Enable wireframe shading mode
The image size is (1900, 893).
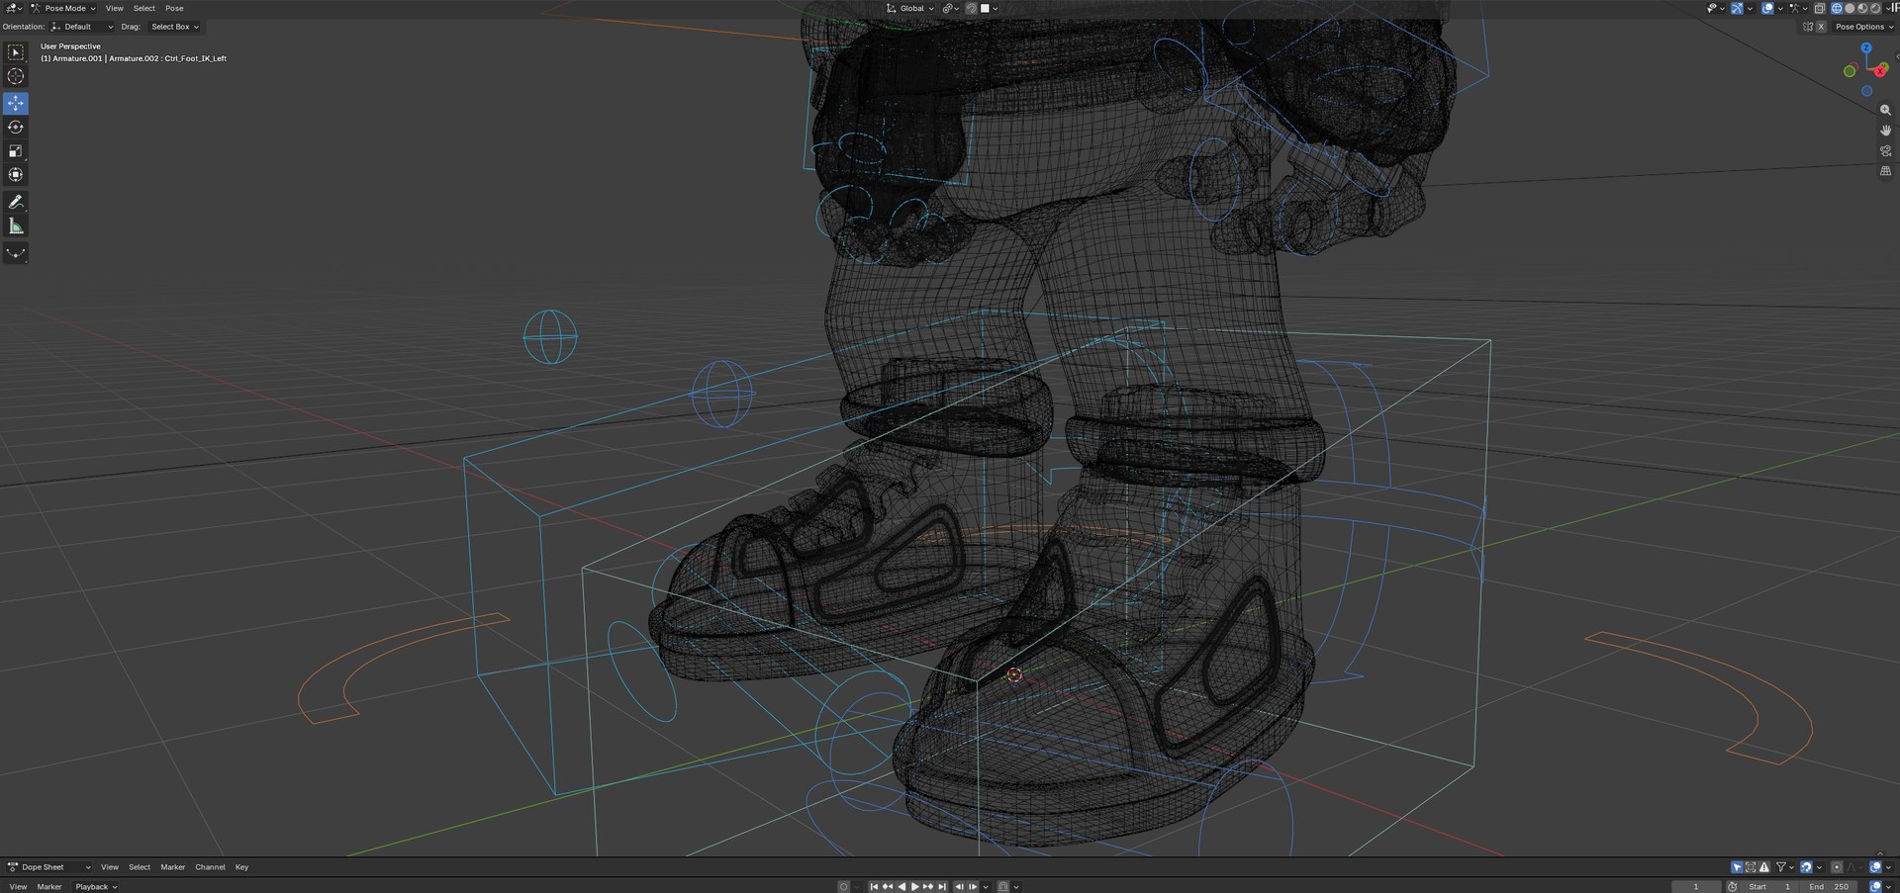[x=1837, y=8]
